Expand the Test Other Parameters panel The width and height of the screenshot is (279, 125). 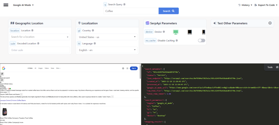270,23
